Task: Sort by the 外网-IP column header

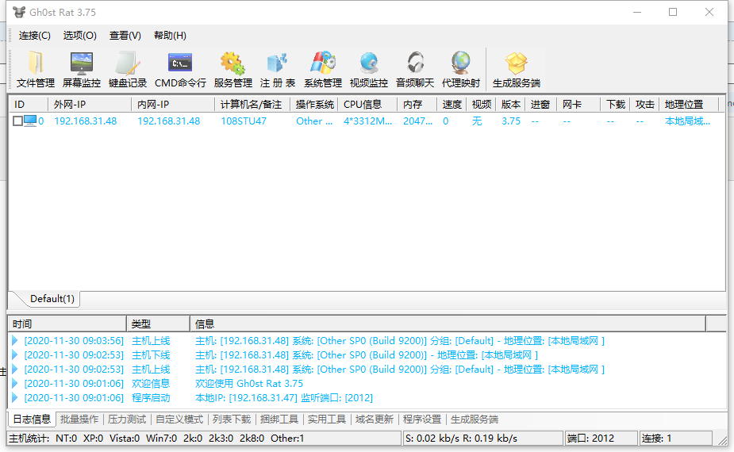Action: [x=90, y=105]
